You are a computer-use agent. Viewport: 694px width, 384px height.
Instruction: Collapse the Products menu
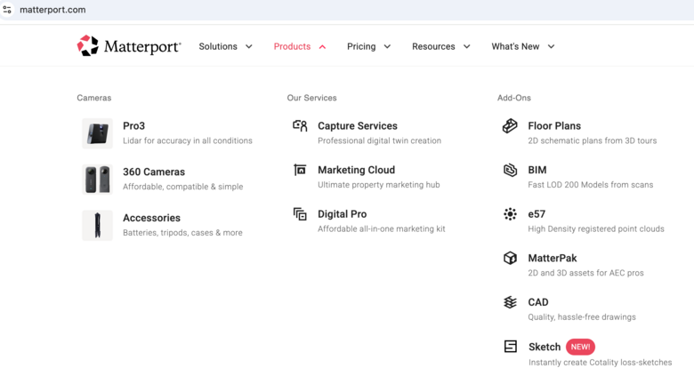pyautogui.click(x=299, y=46)
